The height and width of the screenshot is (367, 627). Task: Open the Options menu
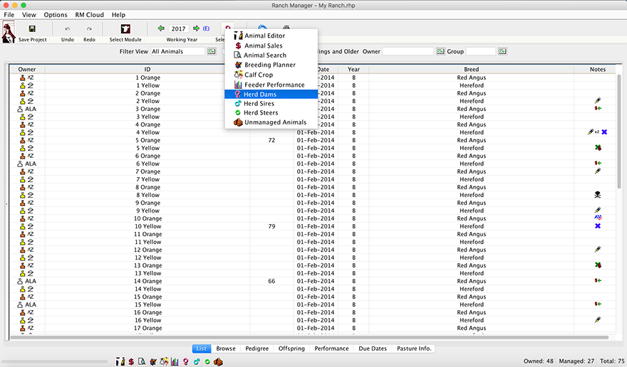coord(56,15)
